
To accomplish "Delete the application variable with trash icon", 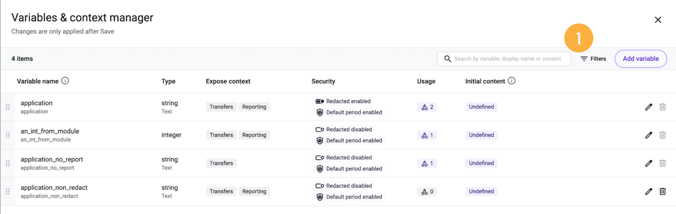I will 662,107.
